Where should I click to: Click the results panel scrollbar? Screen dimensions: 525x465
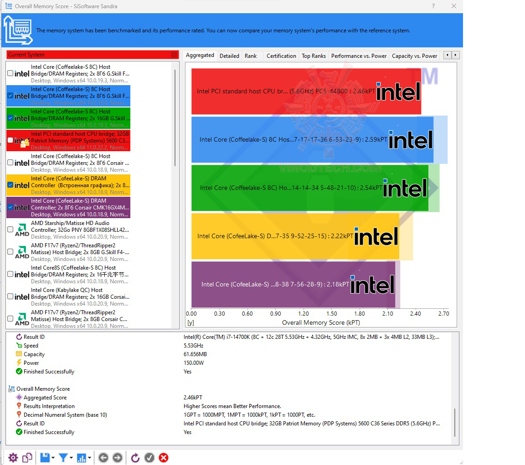(x=455, y=423)
